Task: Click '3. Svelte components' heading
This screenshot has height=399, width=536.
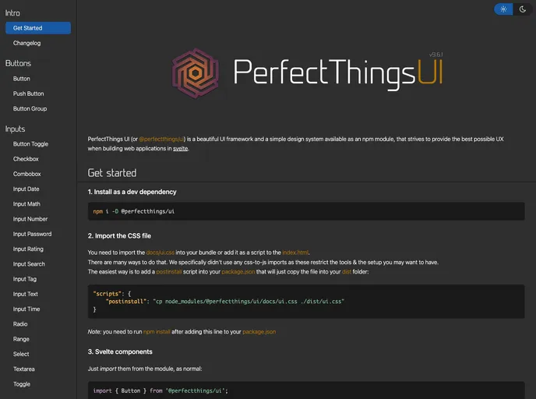Action: point(120,351)
